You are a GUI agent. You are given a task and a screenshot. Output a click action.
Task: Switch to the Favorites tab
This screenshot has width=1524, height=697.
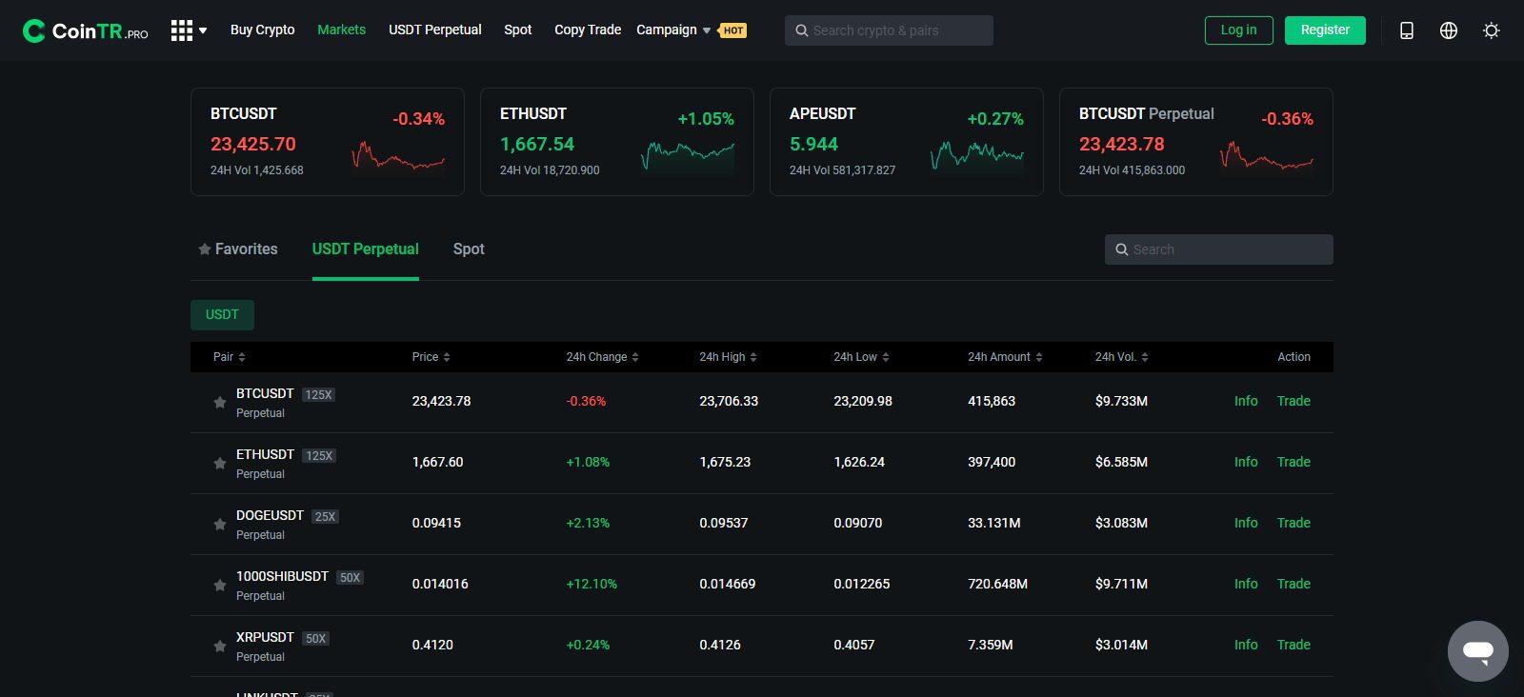[238, 249]
